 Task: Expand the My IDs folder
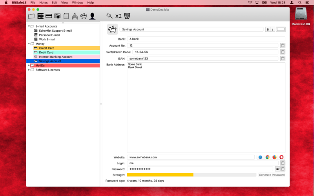pyautogui.click(x=29, y=65)
